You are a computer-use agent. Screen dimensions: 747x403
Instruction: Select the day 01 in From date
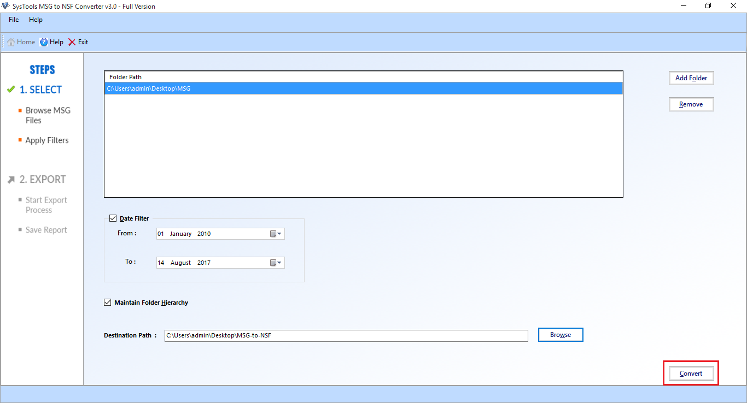[161, 234]
